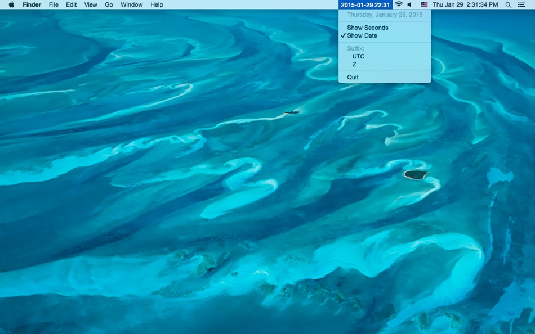
Task: Open the Go menu
Action: [x=109, y=4]
